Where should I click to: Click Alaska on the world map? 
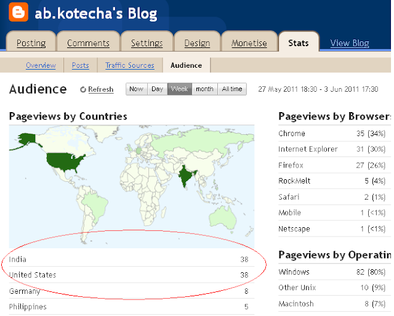click(28, 139)
